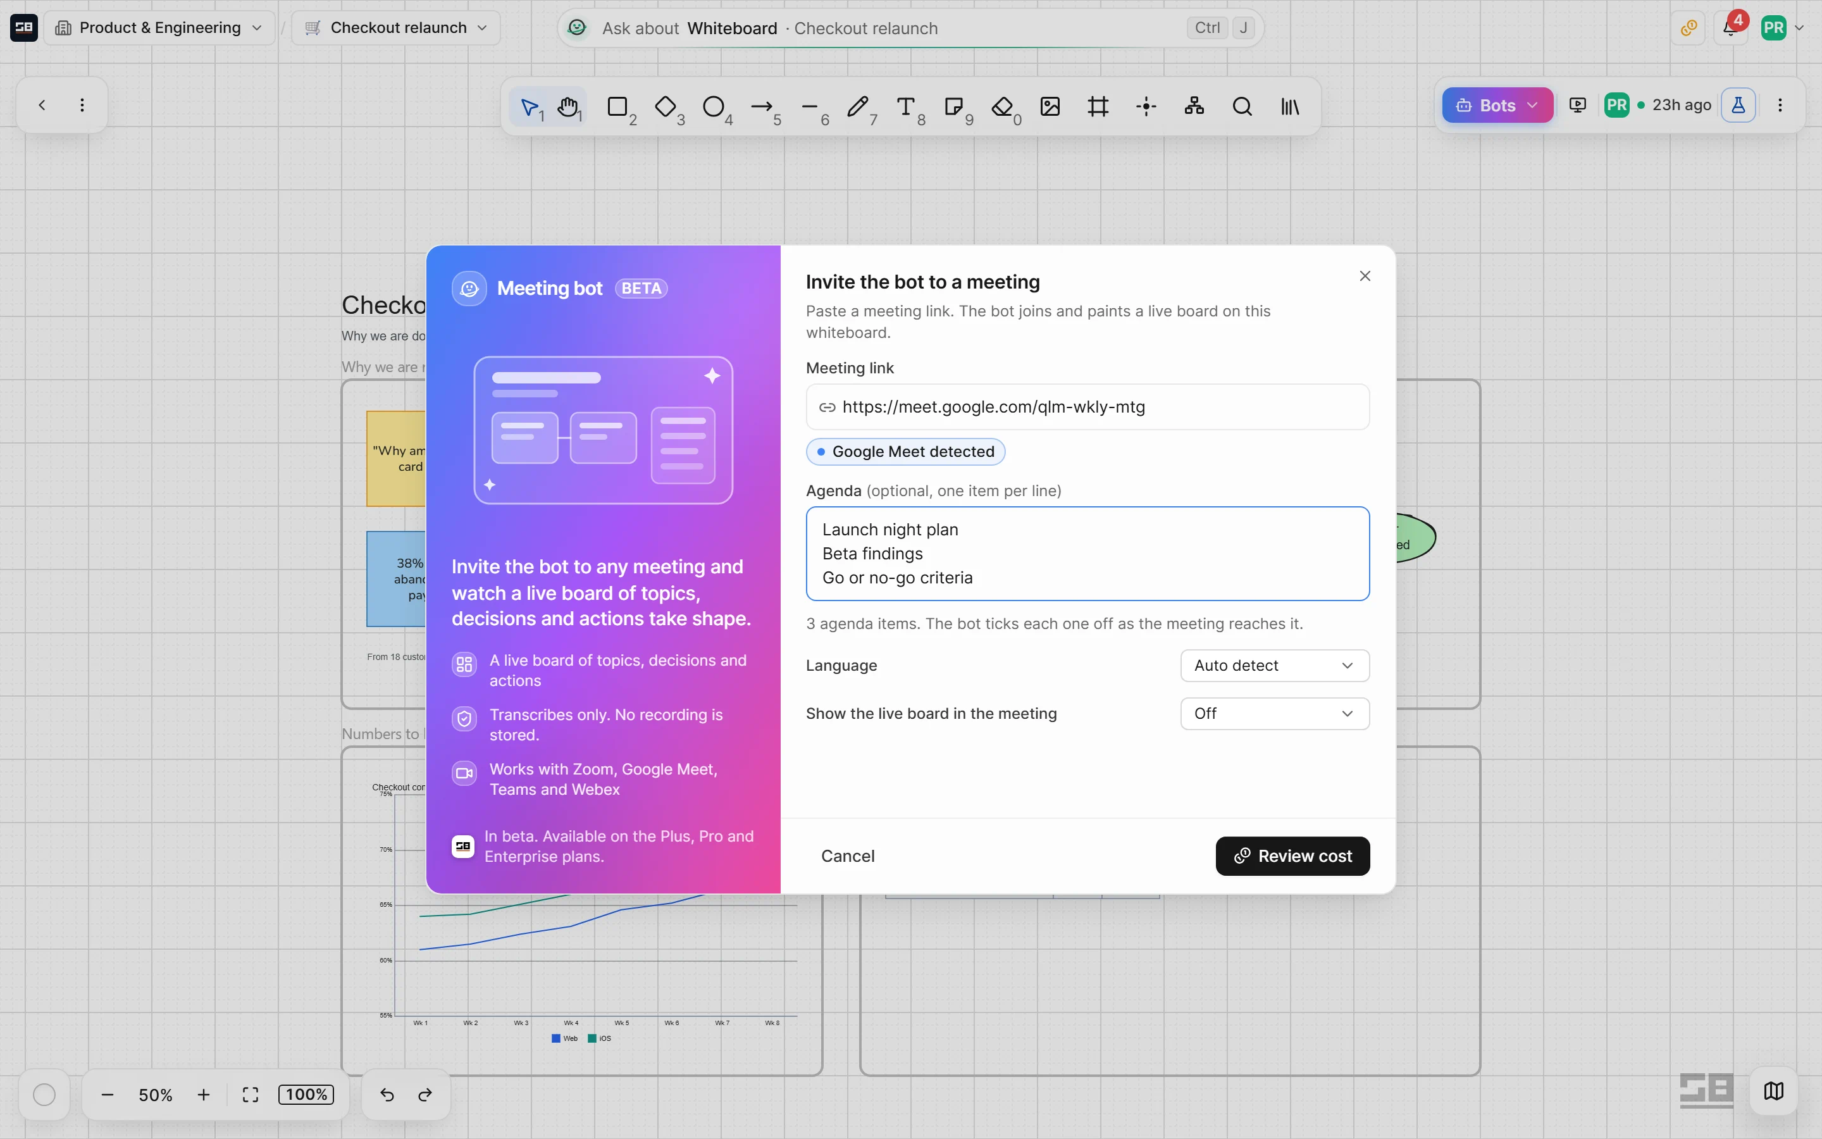Close the Invite the bot dialog

[1365, 276]
